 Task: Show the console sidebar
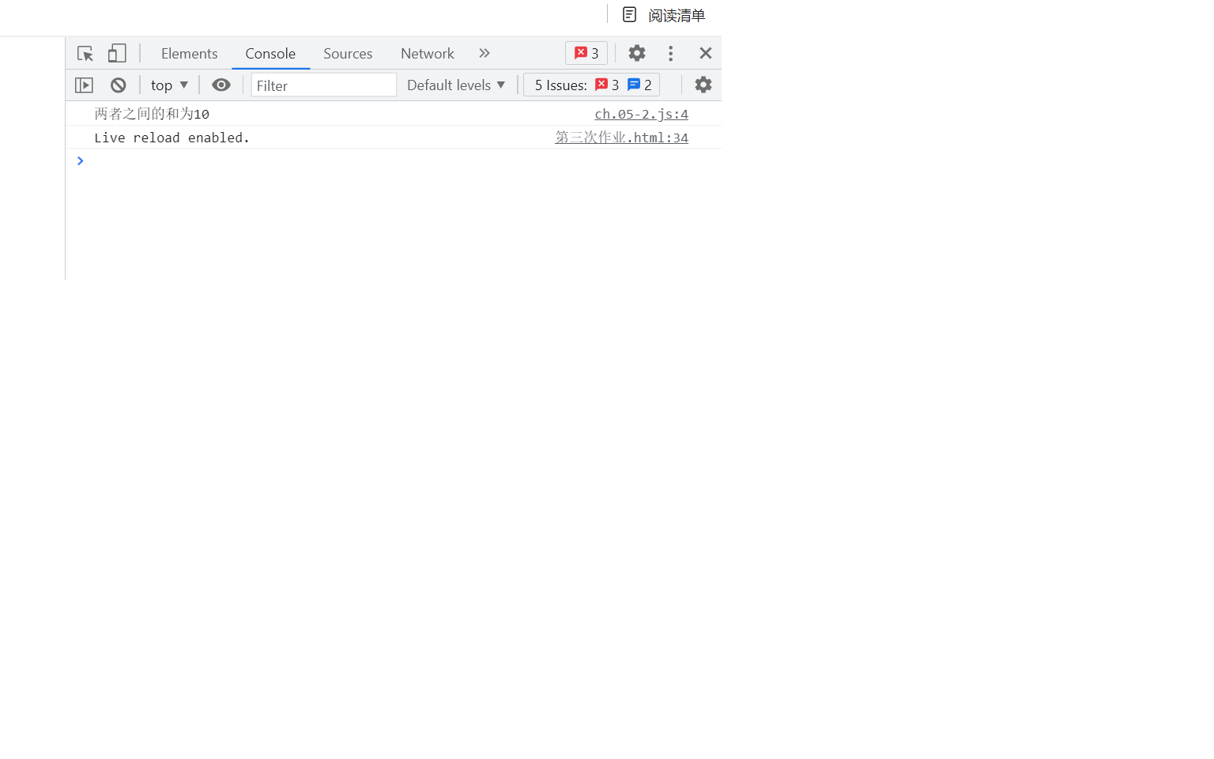coord(84,85)
